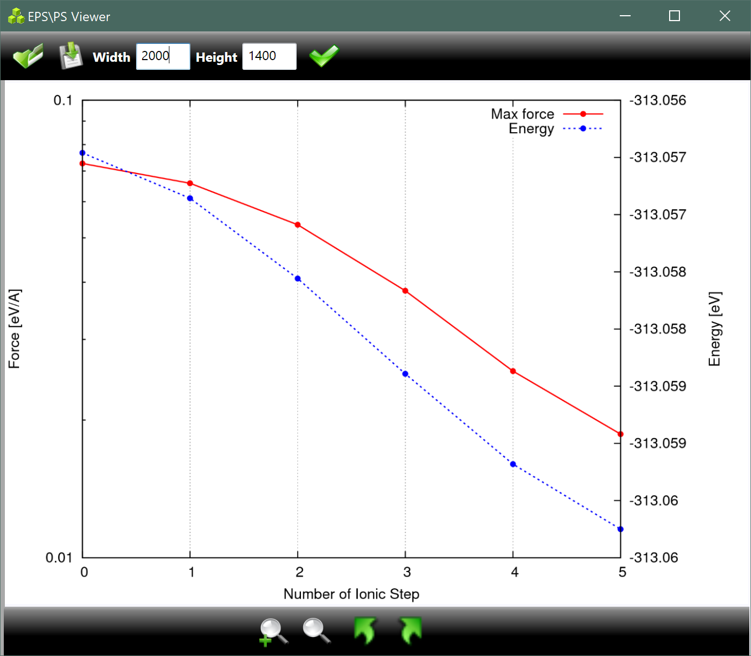
Task: Select the red data point at step 3
Action: click(x=405, y=291)
